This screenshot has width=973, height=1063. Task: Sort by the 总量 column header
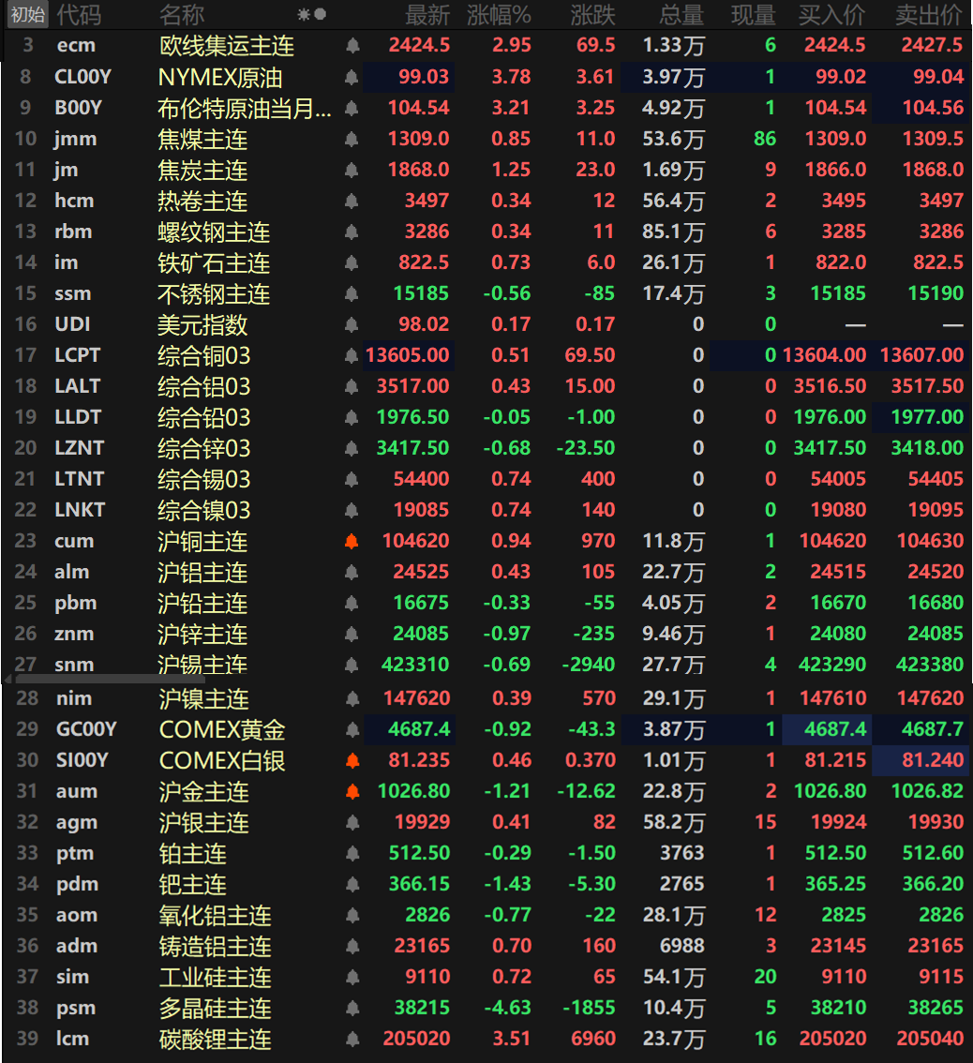tap(682, 14)
